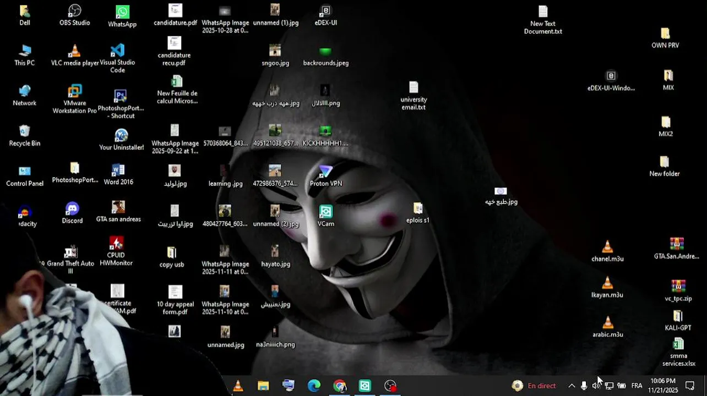Open the OWN PRV folder

tap(665, 38)
